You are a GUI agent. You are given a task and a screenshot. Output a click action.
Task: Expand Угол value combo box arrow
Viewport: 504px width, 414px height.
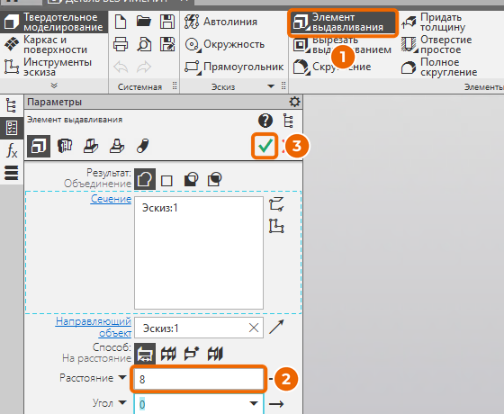coord(254,403)
